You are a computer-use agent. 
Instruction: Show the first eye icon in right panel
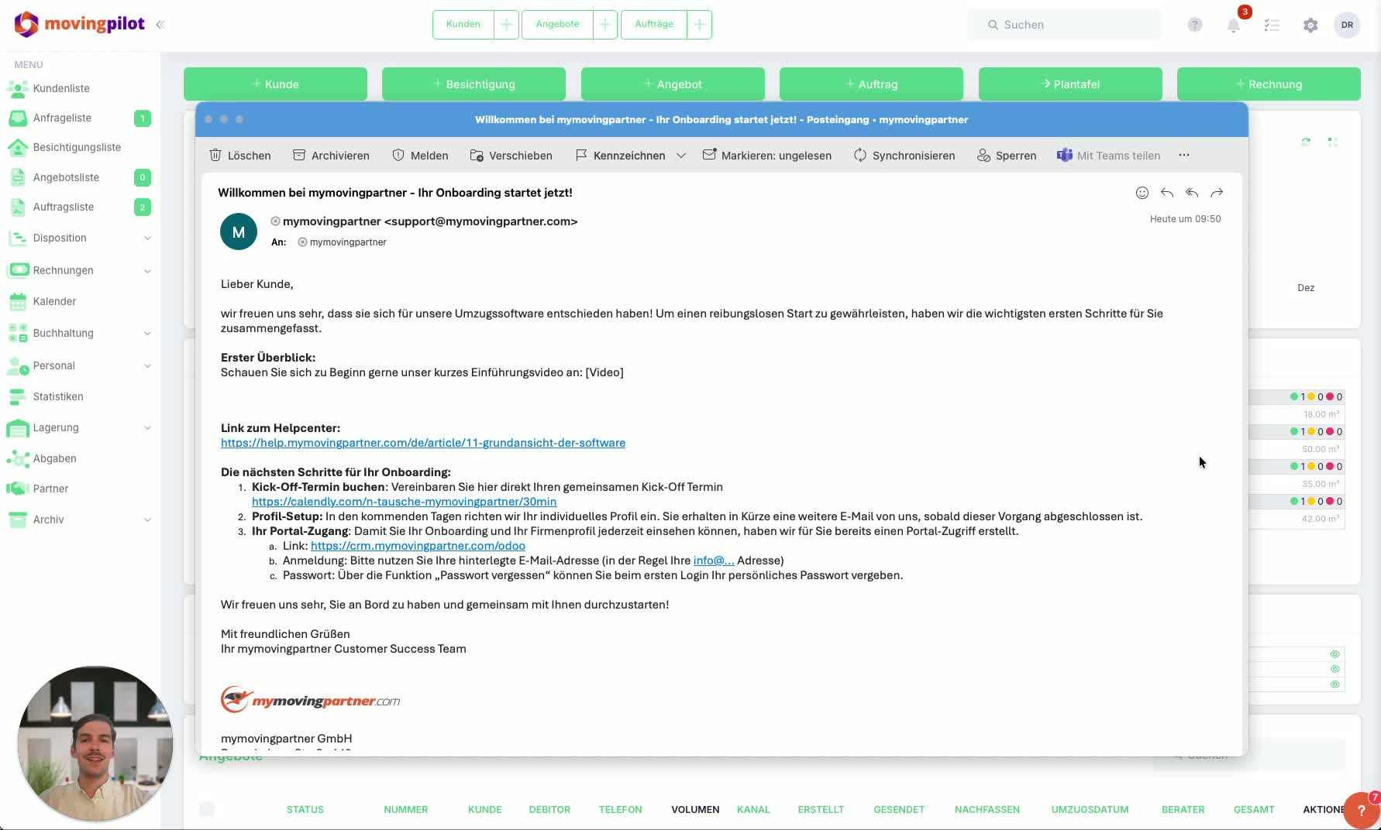coord(1335,654)
